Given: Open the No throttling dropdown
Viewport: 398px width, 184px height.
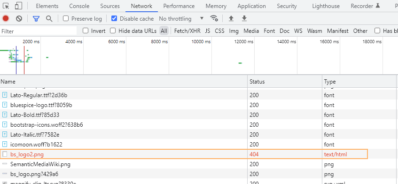Looking at the screenshot, I should [x=181, y=18].
